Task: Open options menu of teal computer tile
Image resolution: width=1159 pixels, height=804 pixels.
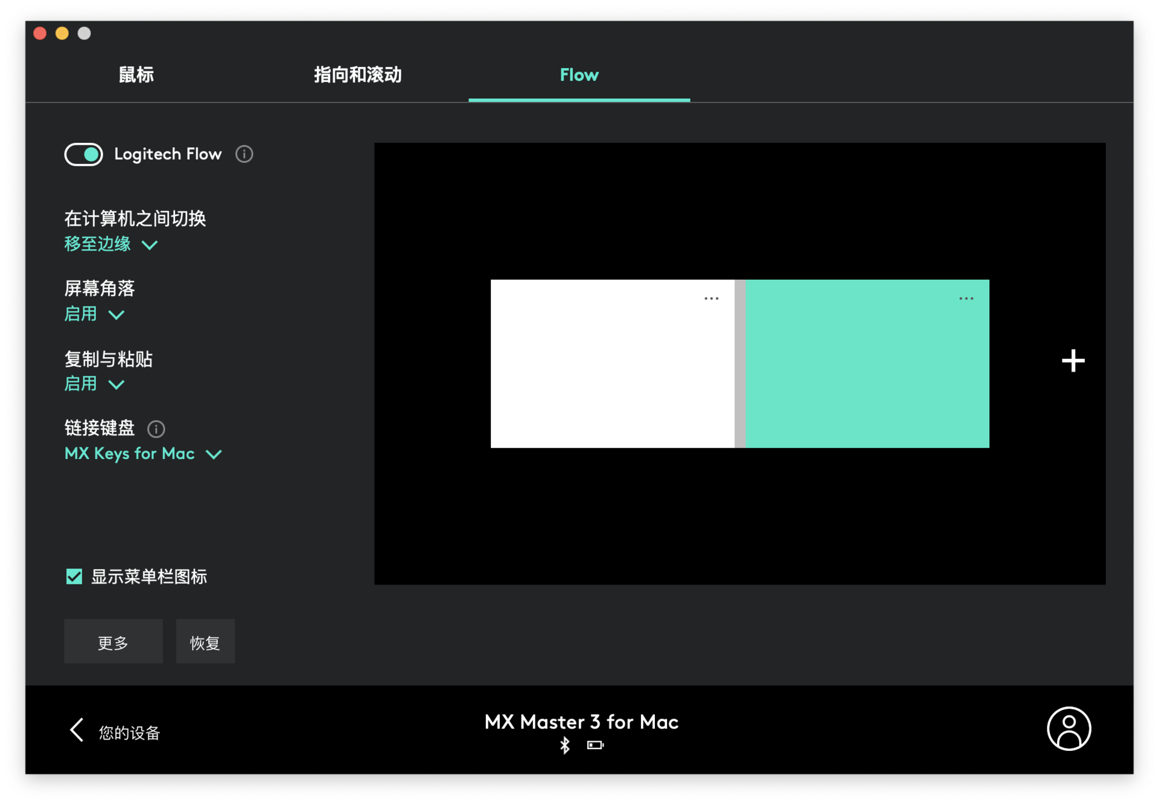Action: [966, 299]
